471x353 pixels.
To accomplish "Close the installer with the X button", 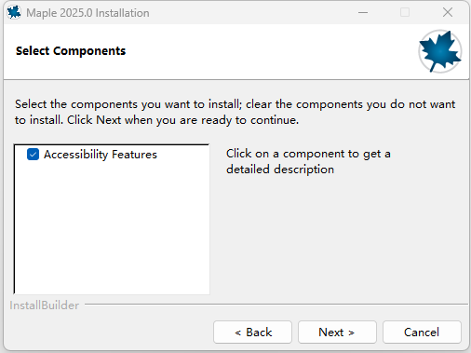I will tap(448, 12).
